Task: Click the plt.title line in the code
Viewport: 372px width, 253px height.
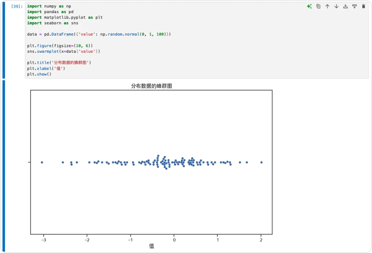Action: [59, 63]
